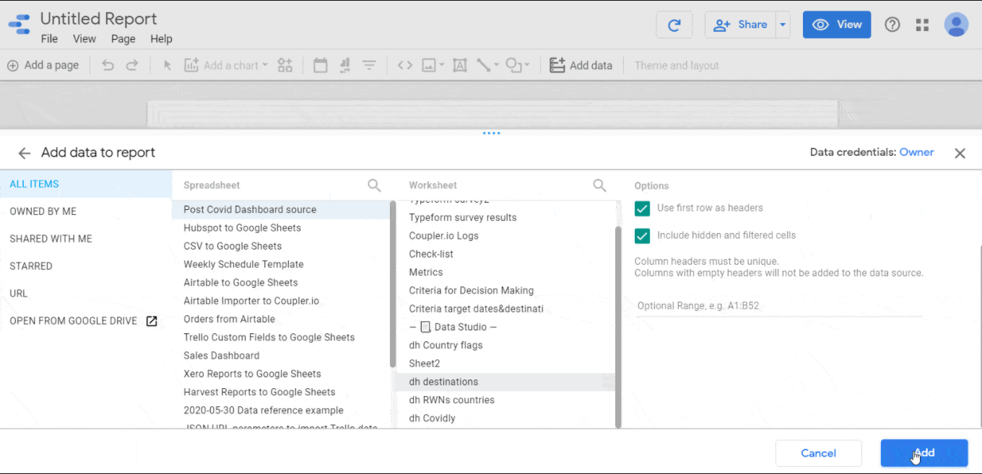Toggle Include hidden and filtered cells checkbox
The height and width of the screenshot is (474, 982).
pyautogui.click(x=642, y=236)
